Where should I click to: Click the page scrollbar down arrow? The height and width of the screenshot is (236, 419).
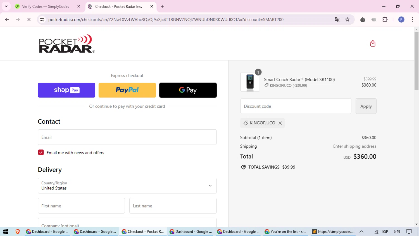coord(416,225)
